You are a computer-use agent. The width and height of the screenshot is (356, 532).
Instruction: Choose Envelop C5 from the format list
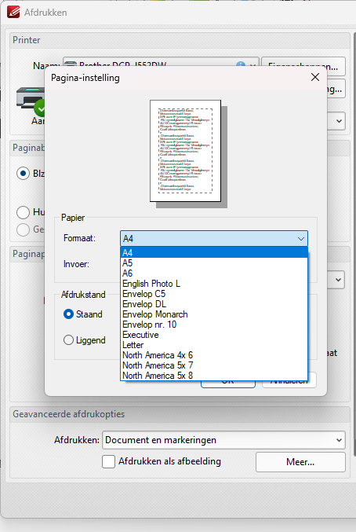214,294
